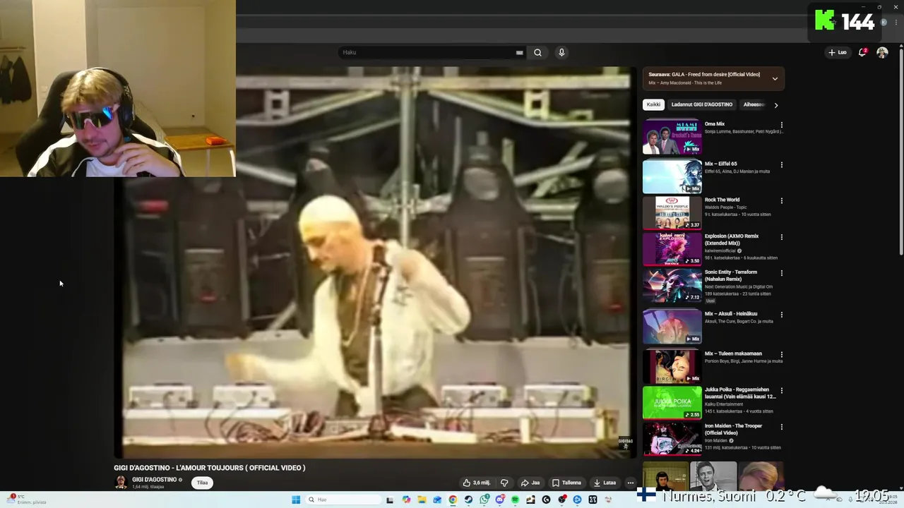Screen dimensions: 904x508
Task: Select the Kaikki filter chip
Action: [x=653, y=104]
